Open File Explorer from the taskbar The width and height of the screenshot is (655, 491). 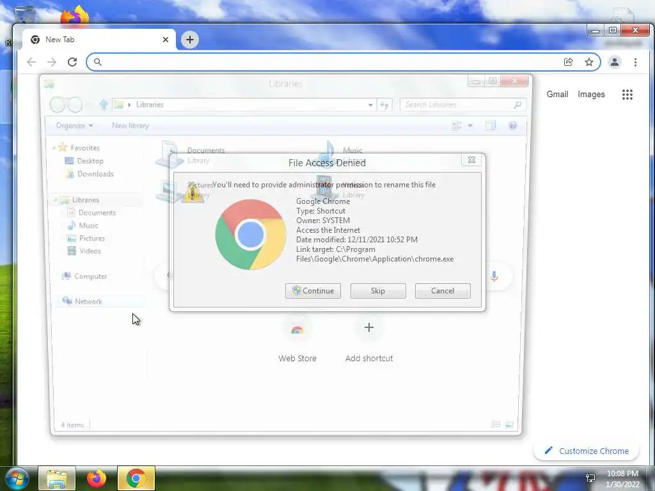pyautogui.click(x=57, y=478)
